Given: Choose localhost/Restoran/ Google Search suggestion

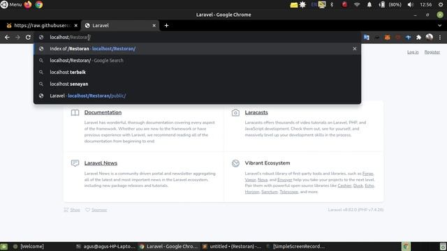Looking at the screenshot, I should [197, 61].
